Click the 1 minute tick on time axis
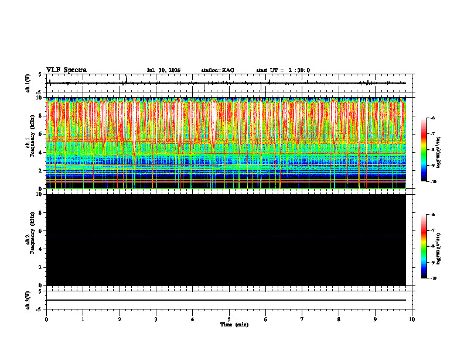The height and width of the screenshot is (358, 464). [x=83, y=319]
